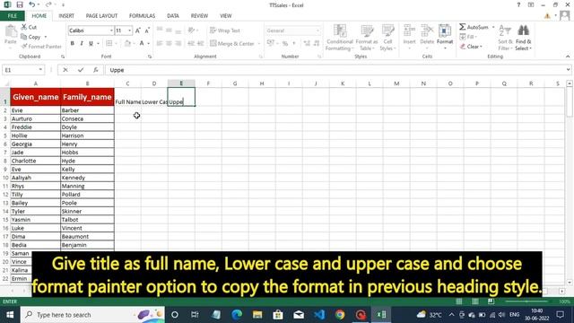Open Microsoft Edge from taskbar
574x323 pixels.
pyautogui.click(x=237, y=315)
